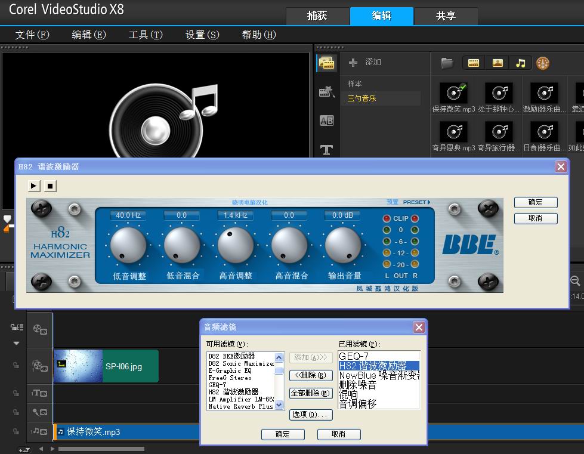Click the music track header icon
Screen dimensions: 584x454
[39, 431]
